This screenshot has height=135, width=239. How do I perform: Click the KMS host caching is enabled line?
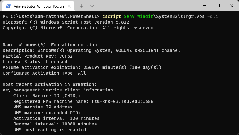pyautogui.click(x=50, y=130)
